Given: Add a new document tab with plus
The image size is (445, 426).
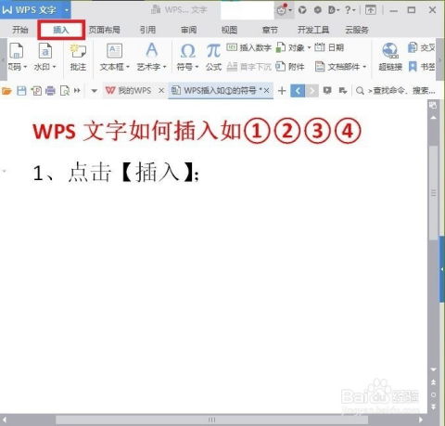Looking at the screenshot, I should [282, 91].
